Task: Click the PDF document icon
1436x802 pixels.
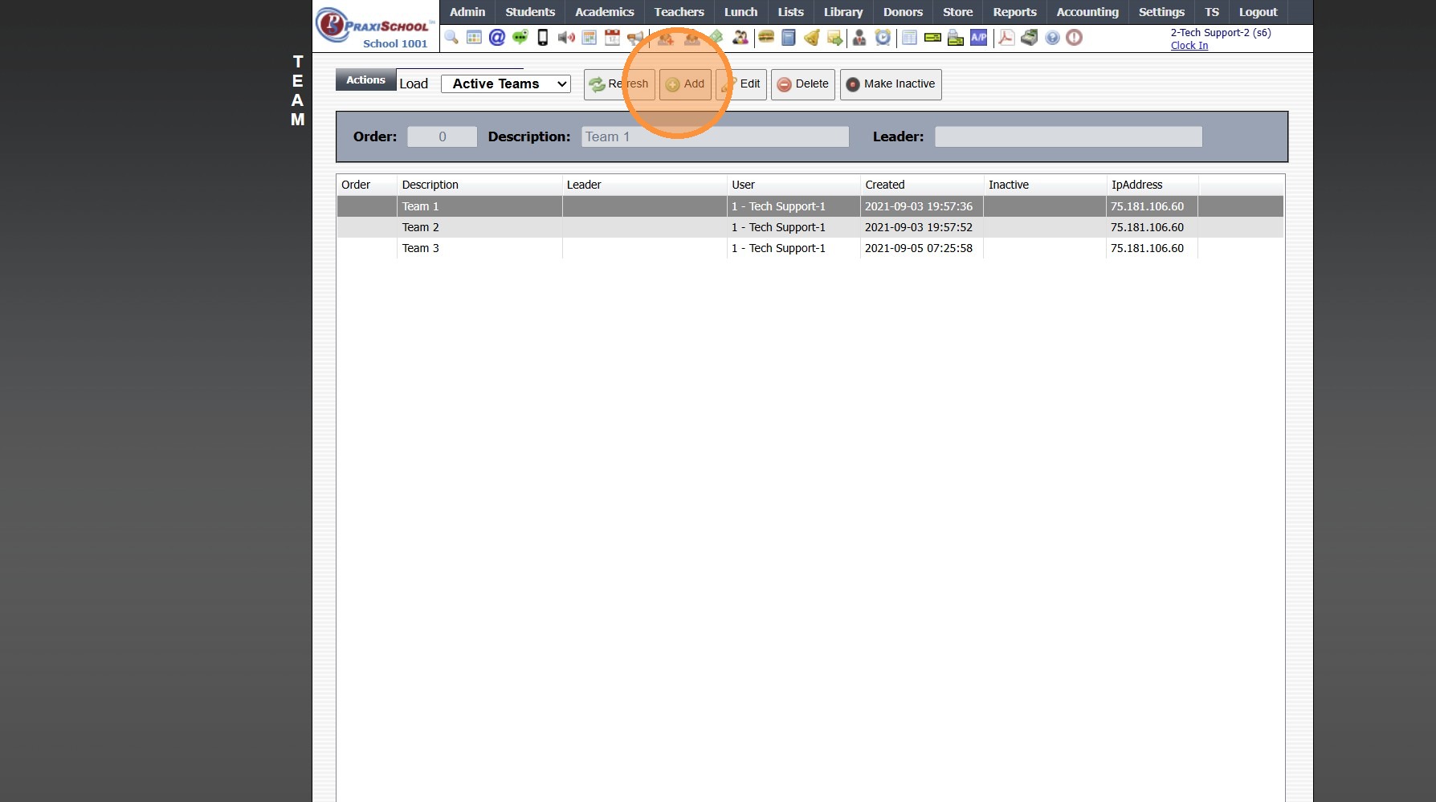Action: pos(1006,38)
